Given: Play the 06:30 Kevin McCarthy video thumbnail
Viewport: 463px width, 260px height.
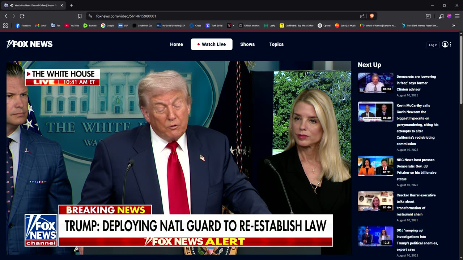Looking at the screenshot, I should pos(375,112).
